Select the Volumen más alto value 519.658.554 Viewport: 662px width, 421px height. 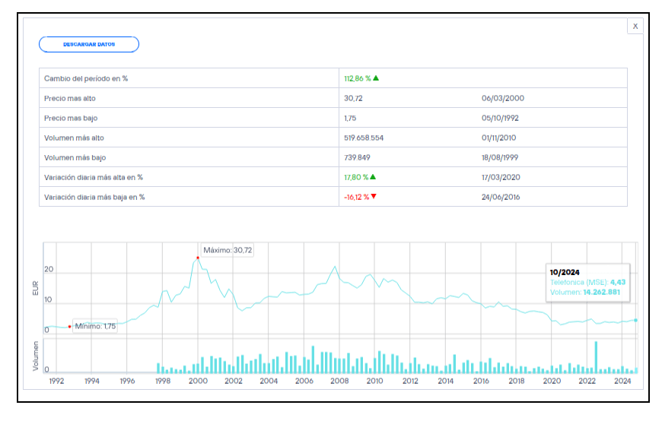point(364,138)
